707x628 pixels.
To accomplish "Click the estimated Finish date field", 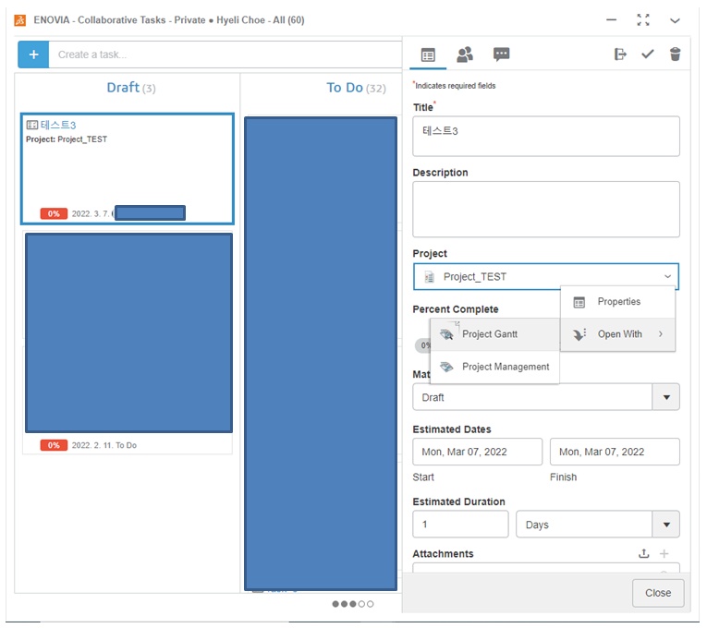I will 615,452.
